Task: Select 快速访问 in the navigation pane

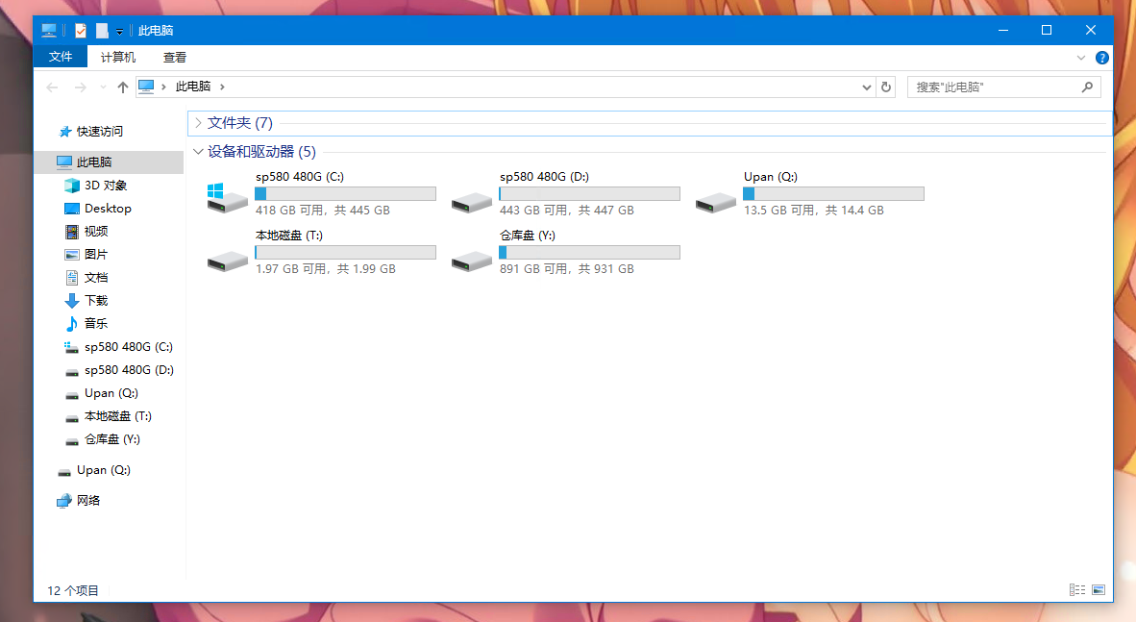Action: coord(100,132)
